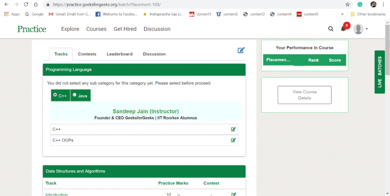The height and width of the screenshot is (196, 390).
Task: Click the Track column header
Action: tap(51, 183)
